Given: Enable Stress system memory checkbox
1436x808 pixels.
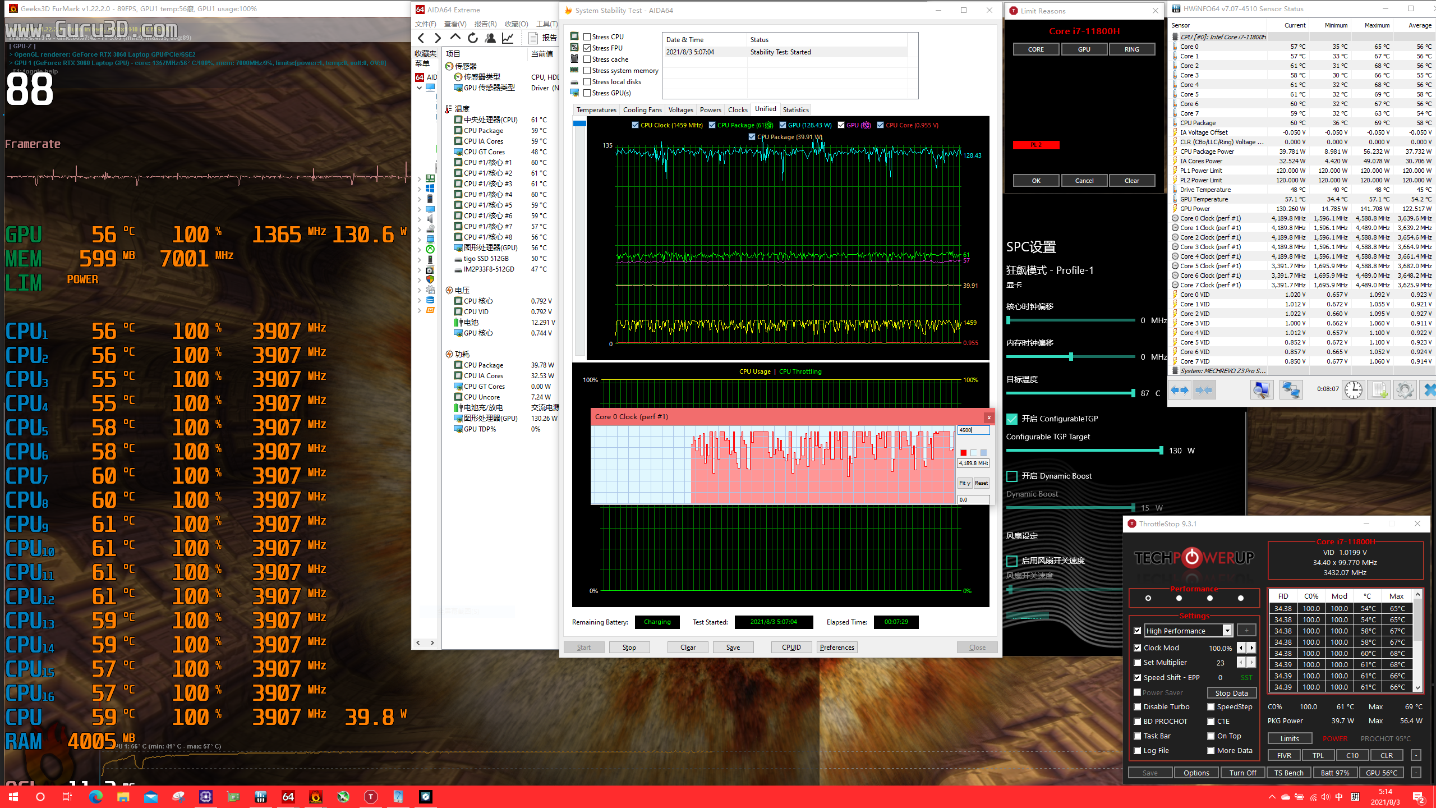Looking at the screenshot, I should click(587, 70).
